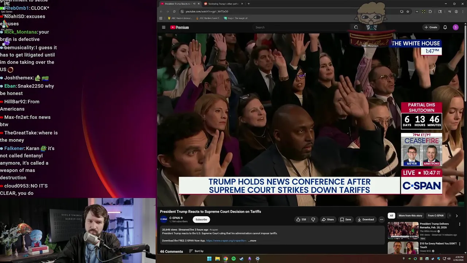The image size is (467, 263).
Task: Subscribe to C-SPAN channel
Action: coord(201,220)
